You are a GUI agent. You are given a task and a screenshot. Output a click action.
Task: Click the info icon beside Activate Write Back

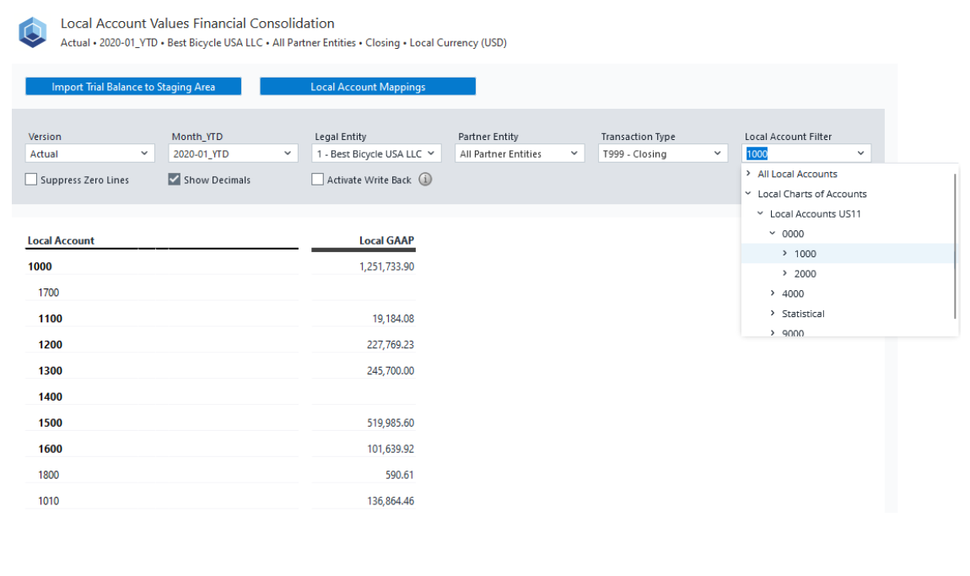[x=425, y=180]
